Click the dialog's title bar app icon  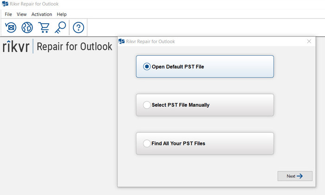coord(122,41)
